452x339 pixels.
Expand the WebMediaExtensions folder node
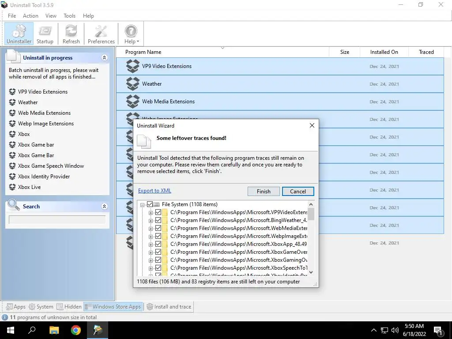[151, 229]
